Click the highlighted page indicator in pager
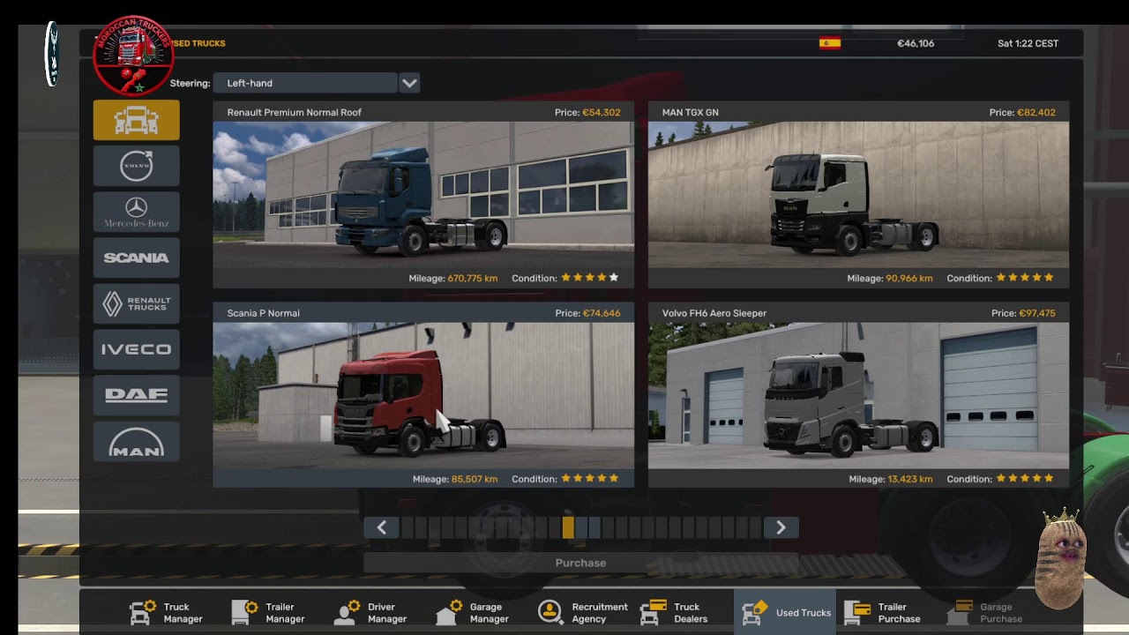Viewport: 1129px width, 635px height. pos(568,527)
